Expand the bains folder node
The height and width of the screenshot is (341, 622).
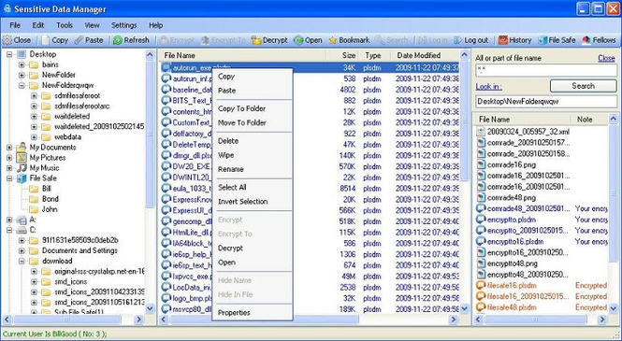point(22,64)
